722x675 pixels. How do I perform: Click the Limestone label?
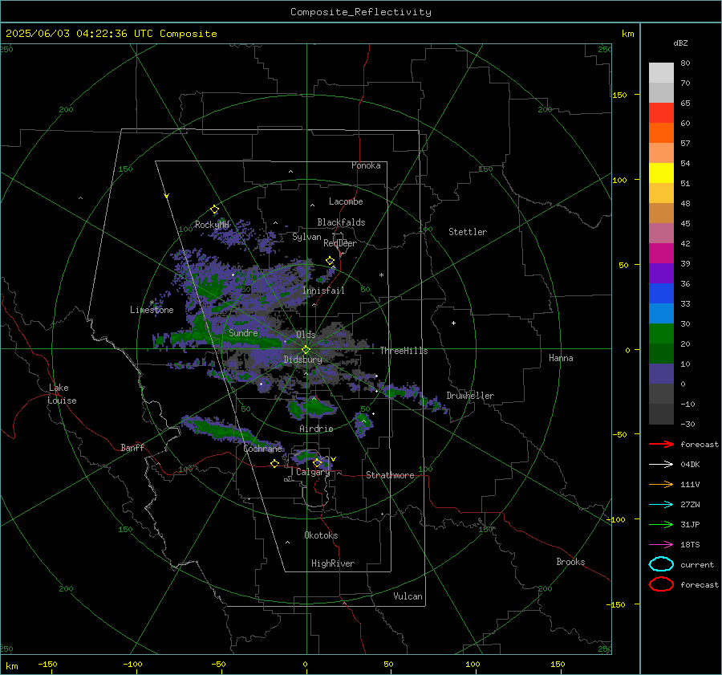point(152,310)
